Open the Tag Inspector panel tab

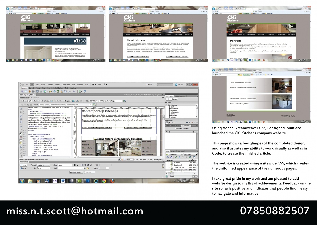coord(180,96)
